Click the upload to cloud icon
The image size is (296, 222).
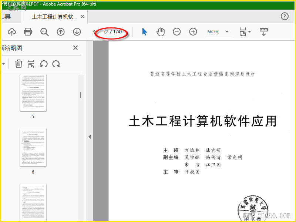pos(12,32)
